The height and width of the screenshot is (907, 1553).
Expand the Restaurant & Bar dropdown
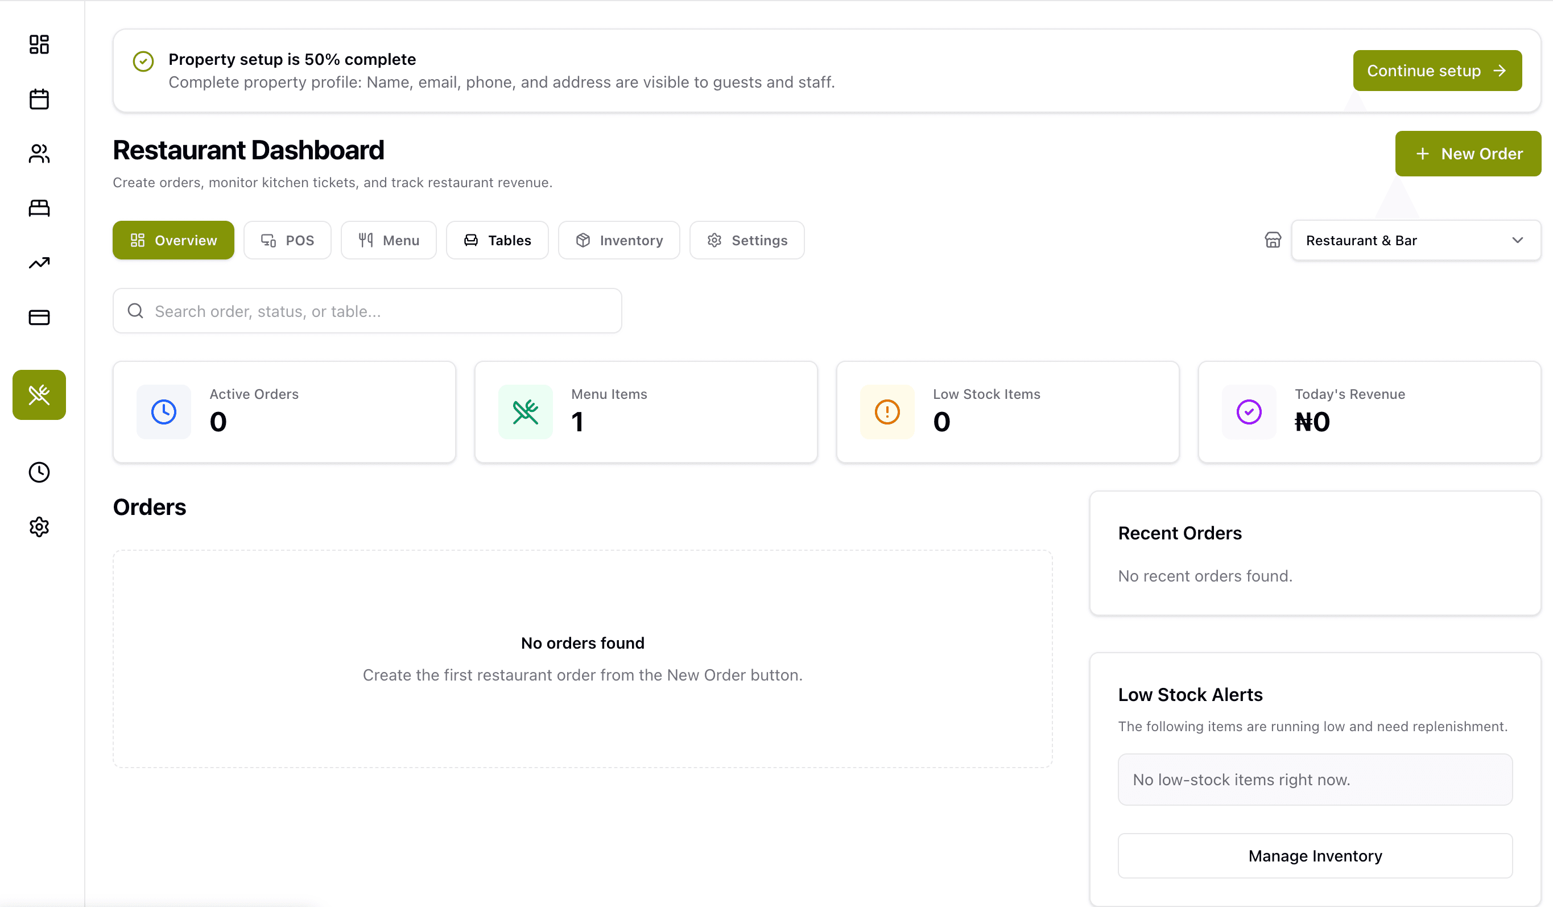pos(1416,240)
